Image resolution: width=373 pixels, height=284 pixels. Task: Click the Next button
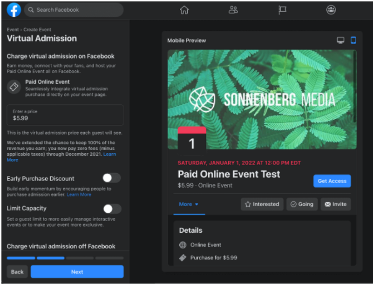coord(77,272)
